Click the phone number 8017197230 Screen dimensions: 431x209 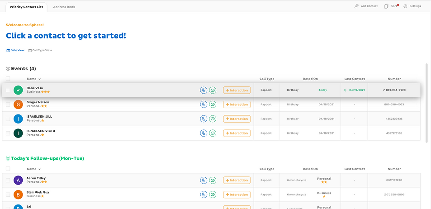[394, 180]
